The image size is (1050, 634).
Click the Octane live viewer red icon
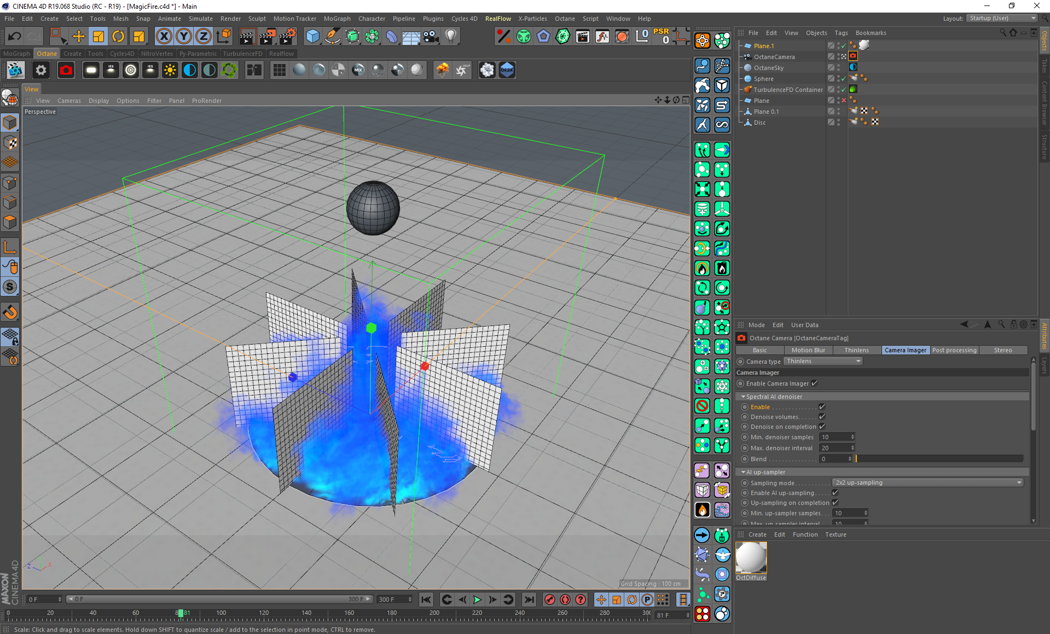(66, 70)
